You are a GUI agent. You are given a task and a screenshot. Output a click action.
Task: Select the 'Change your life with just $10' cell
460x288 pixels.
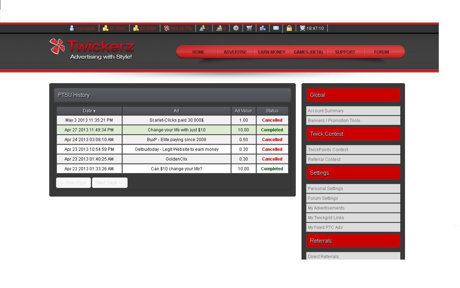[x=176, y=130]
